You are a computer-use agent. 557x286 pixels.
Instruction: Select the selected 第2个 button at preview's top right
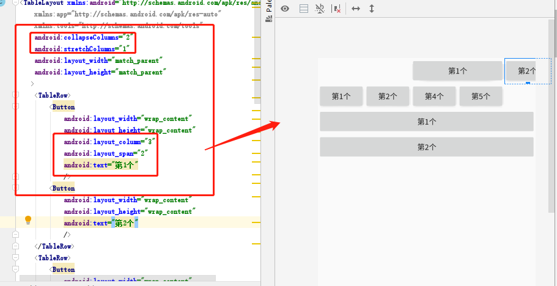tap(527, 71)
